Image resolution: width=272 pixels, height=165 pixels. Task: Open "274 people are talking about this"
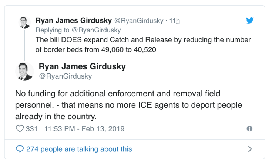[79, 149]
